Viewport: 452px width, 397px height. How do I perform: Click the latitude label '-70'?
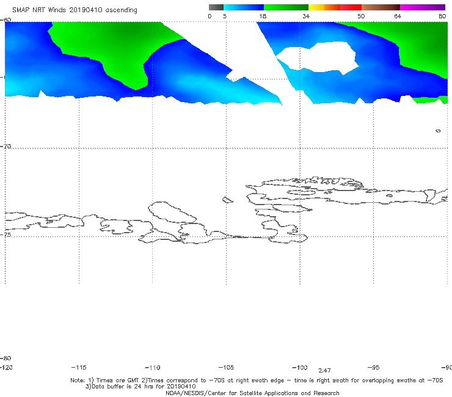(x=5, y=147)
